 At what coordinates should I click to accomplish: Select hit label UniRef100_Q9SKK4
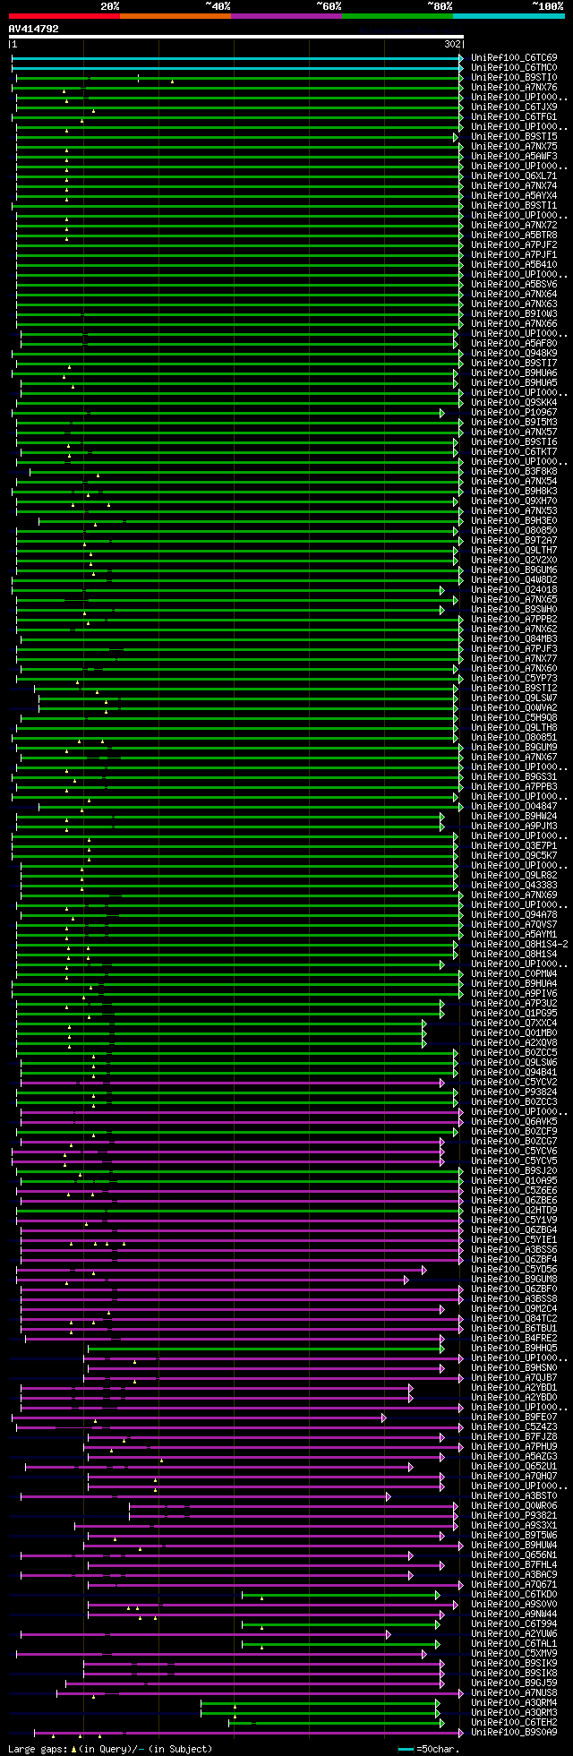[514, 403]
